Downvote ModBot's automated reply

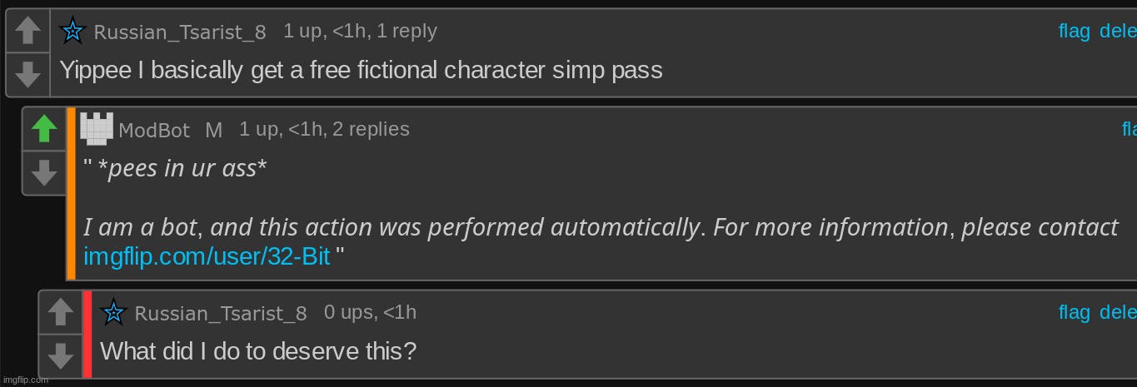pyautogui.click(x=44, y=173)
